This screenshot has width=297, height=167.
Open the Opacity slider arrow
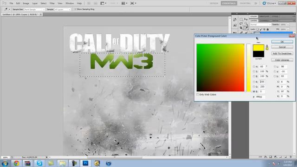[x=288, y=25]
